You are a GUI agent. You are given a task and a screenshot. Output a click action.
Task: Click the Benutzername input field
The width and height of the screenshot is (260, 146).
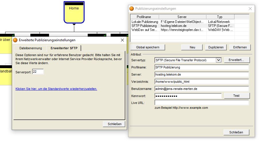202,89
